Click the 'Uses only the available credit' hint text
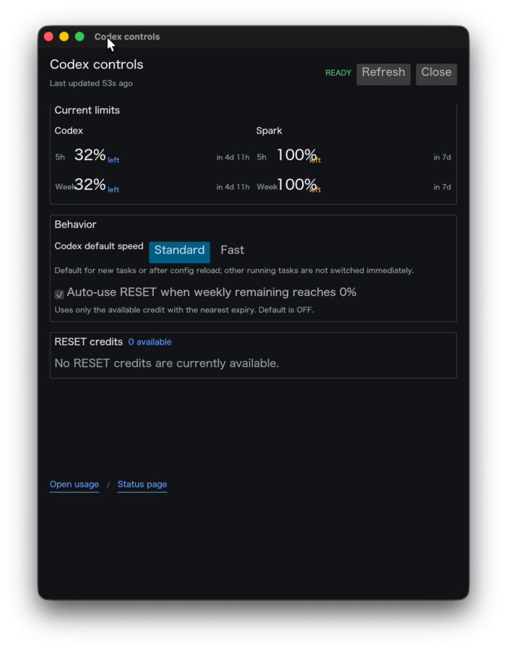This screenshot has height=650, width=507. tap(184, 310)
